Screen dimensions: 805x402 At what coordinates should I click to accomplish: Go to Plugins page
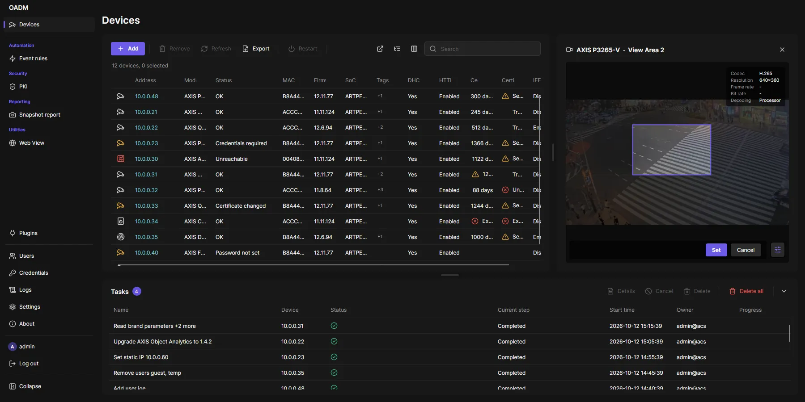pos(49,233)
